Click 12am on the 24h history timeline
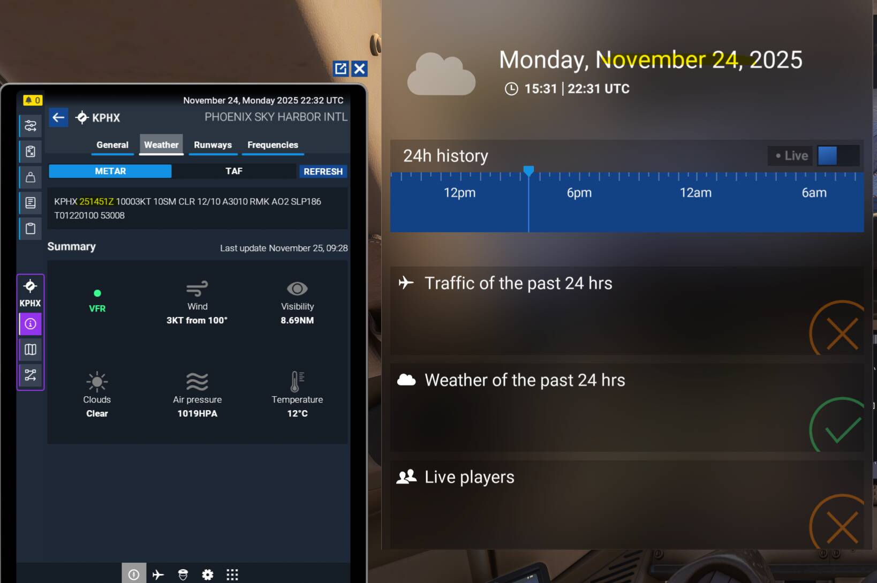Image resolution: width=877 pixels, height=583 pixels. click(695, 193)
